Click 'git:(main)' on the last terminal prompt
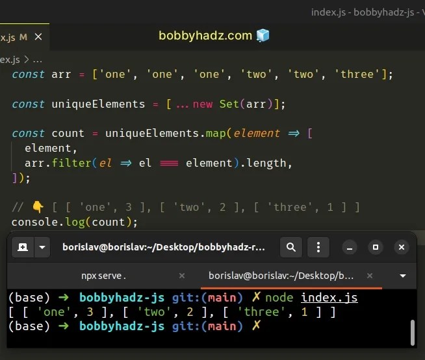 pos(207,326)
